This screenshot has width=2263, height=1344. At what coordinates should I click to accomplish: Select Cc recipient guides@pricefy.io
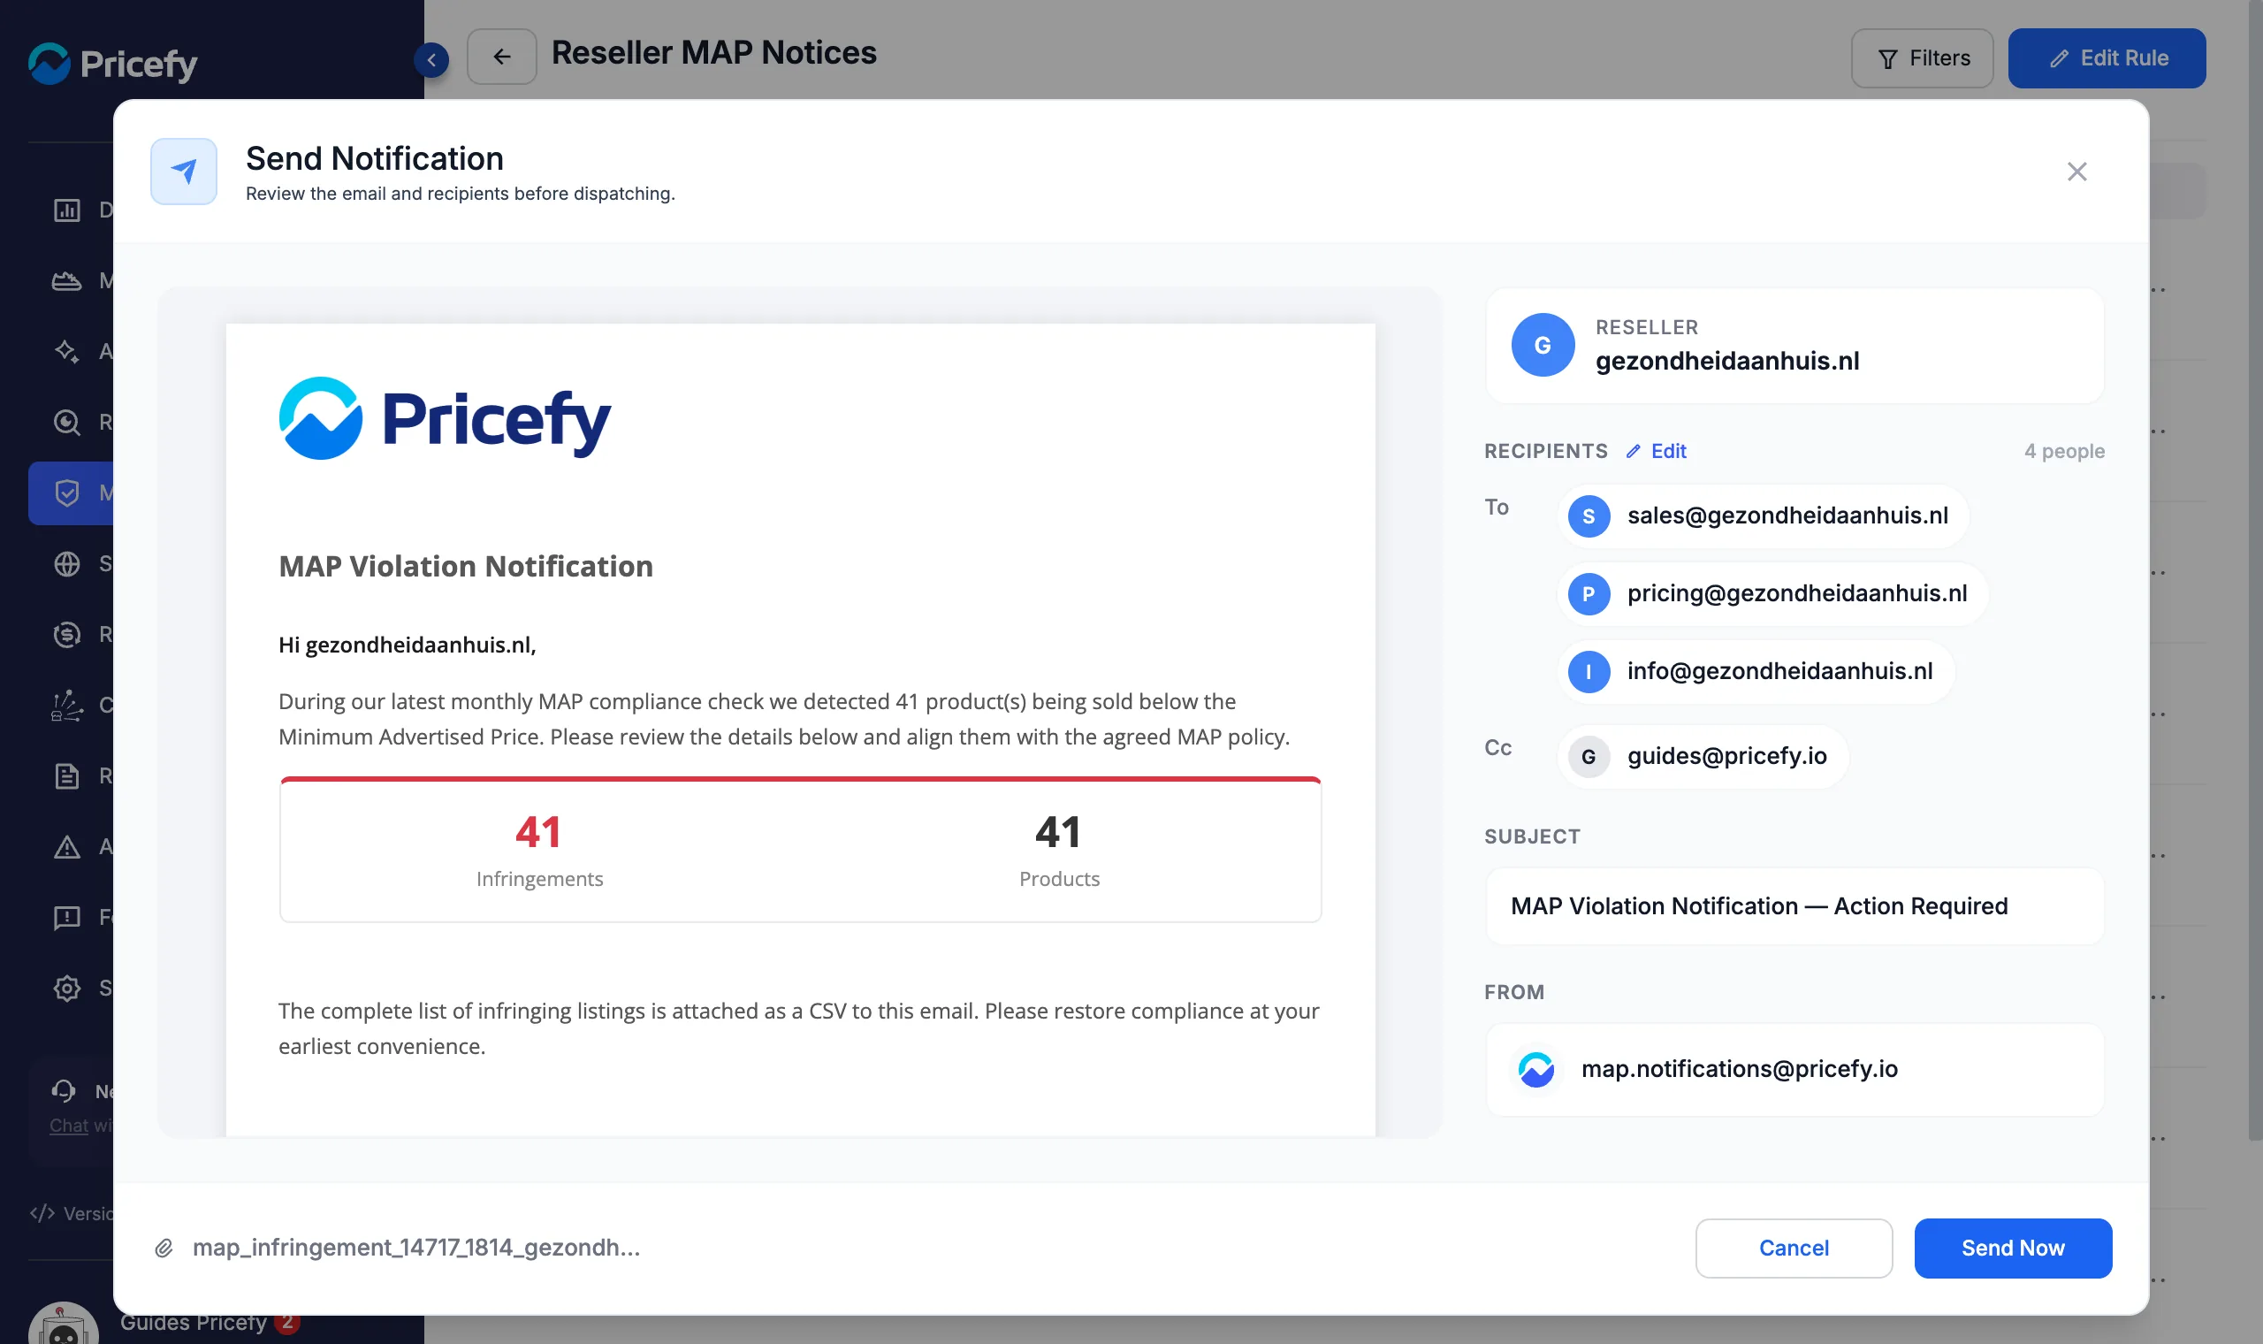[1702, 756]
